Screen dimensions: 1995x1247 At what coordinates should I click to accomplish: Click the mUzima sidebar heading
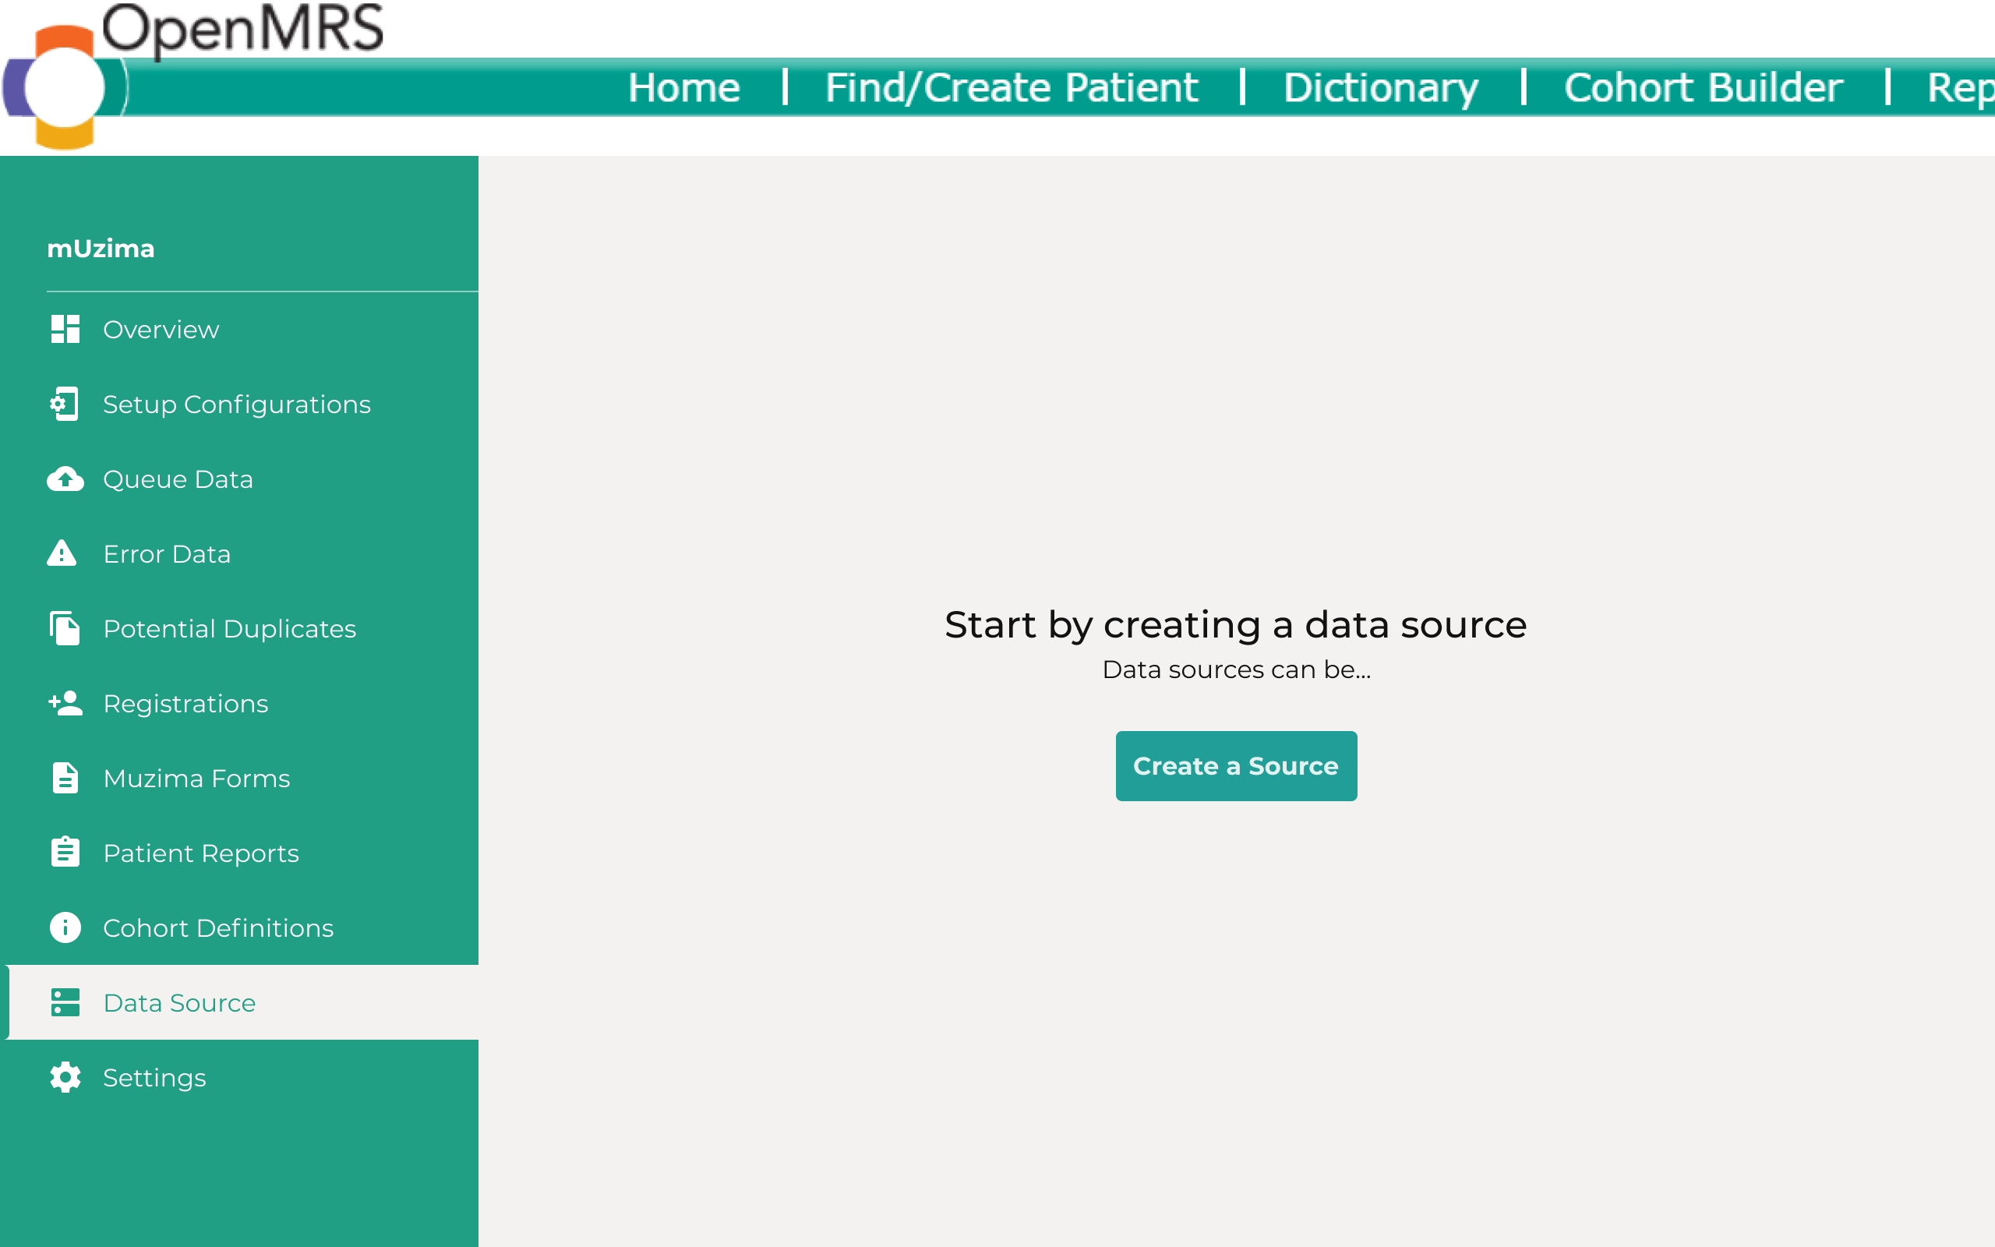[101, 249]
